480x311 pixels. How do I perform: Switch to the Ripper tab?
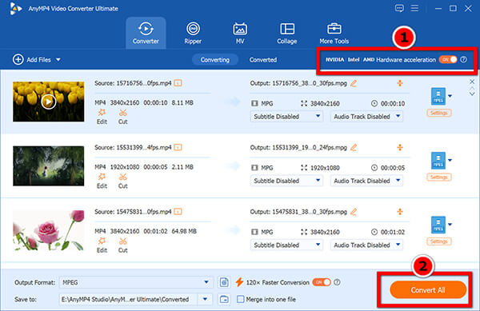[x=193, y=33]
